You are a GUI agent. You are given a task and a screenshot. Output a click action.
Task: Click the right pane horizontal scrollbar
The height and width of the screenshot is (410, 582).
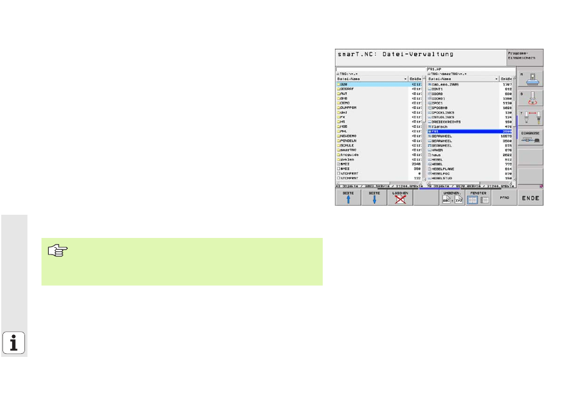[470, 183]
